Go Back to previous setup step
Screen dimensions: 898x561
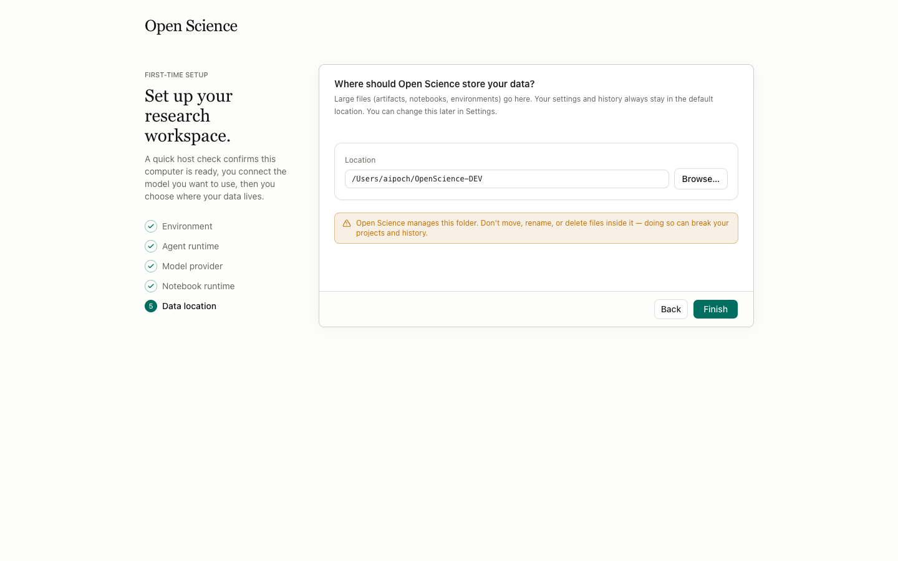click(x=671, y=309)
